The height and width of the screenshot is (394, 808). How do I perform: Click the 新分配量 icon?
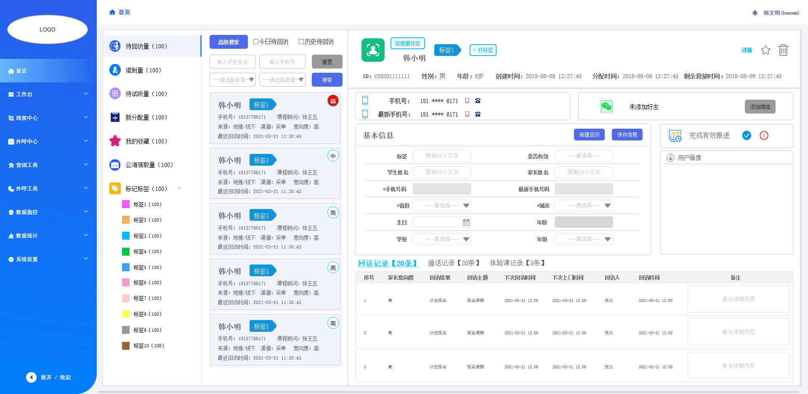(x=115, y=117)
